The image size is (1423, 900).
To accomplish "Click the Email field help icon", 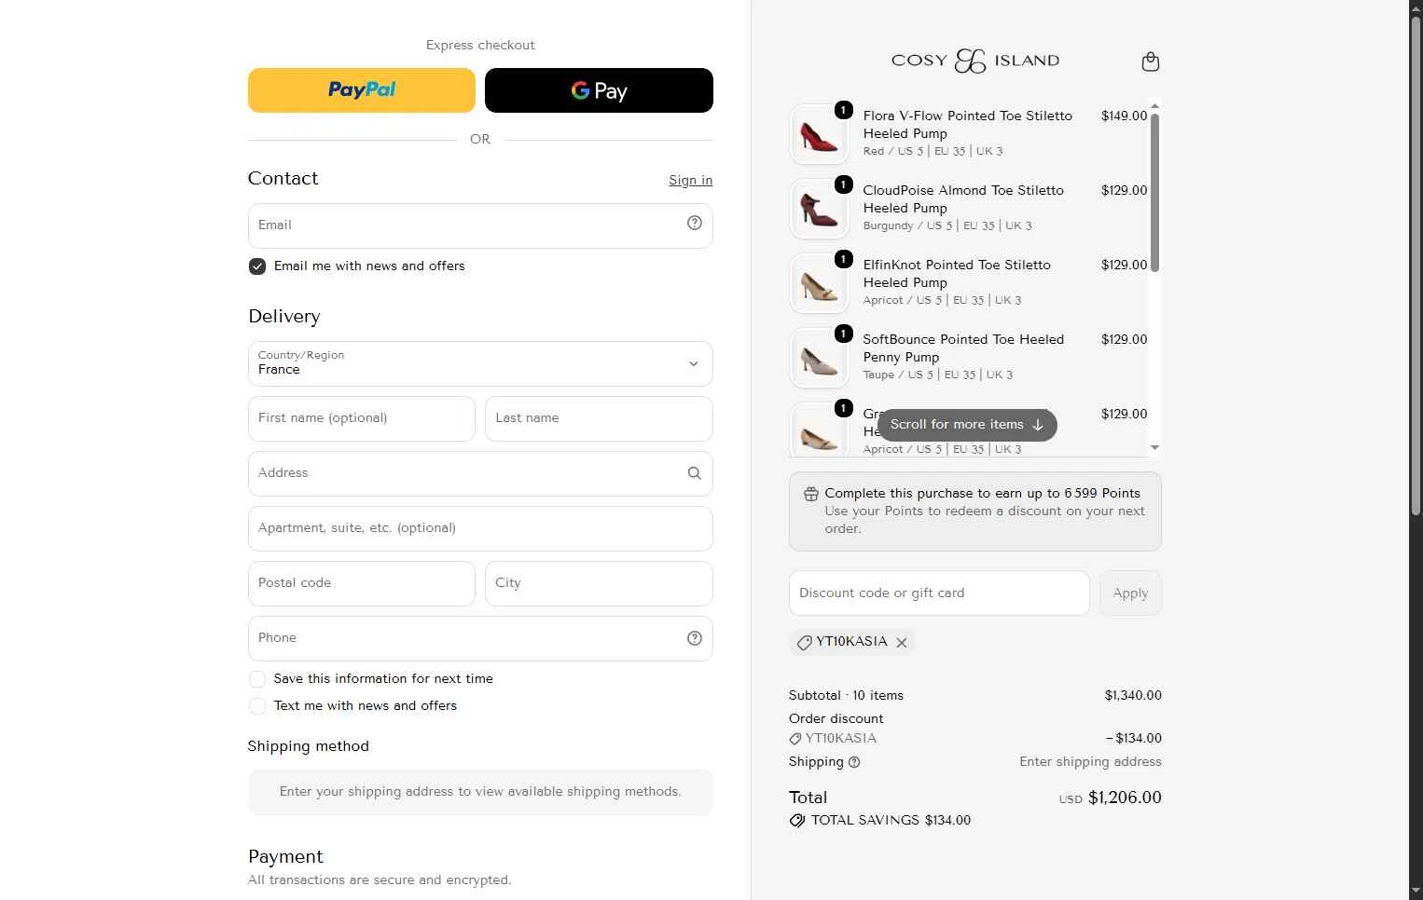I will 694,223.
